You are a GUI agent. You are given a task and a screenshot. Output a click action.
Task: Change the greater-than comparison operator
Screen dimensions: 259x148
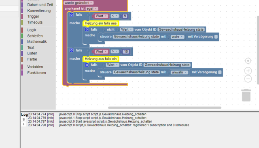(115, 51)
